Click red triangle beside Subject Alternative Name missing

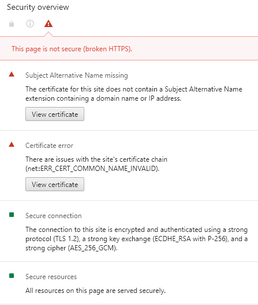(x=12, y=74)
